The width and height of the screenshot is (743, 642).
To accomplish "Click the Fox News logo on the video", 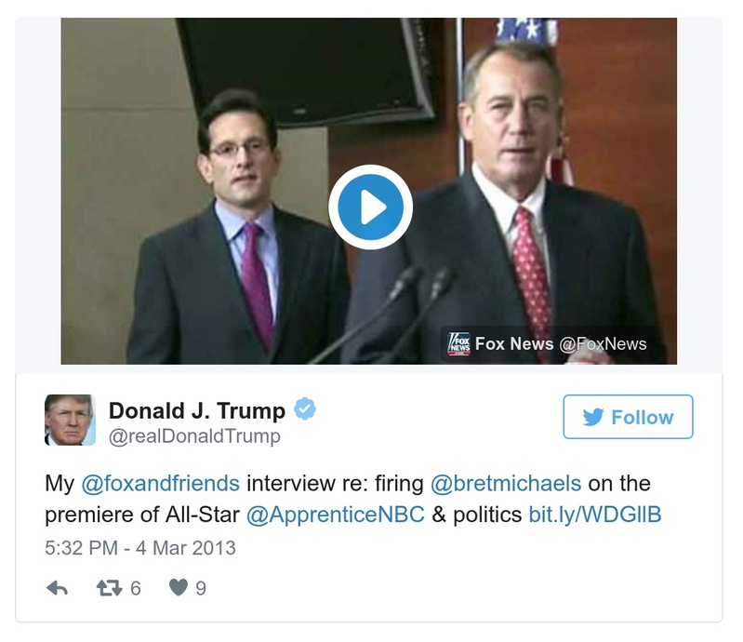I will (x=459, y=343).
